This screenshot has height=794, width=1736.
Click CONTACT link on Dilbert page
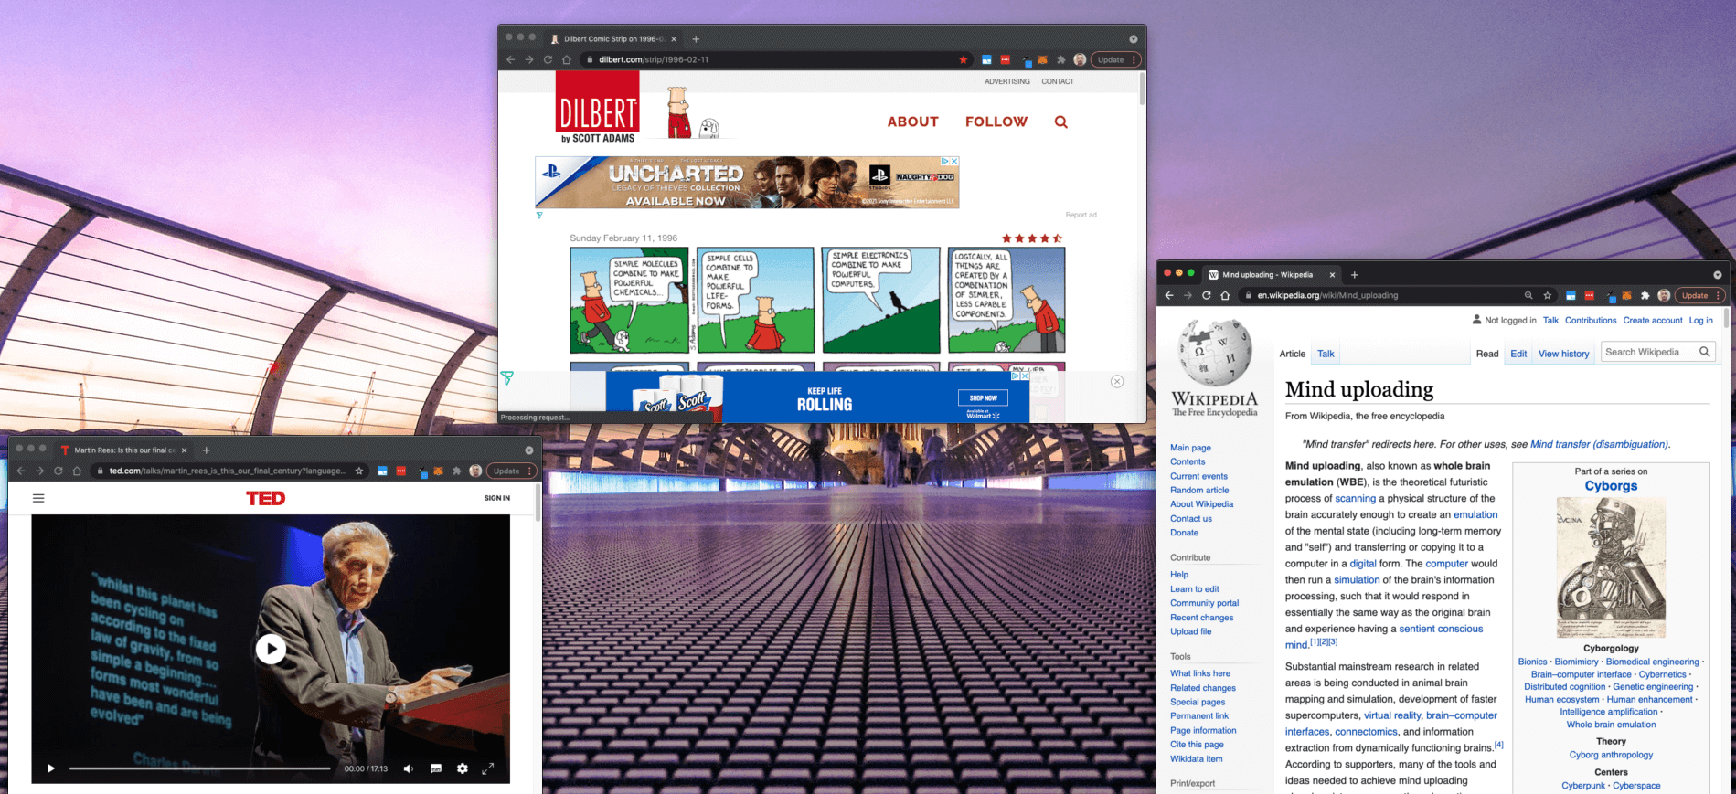[x=1058, y=81]
